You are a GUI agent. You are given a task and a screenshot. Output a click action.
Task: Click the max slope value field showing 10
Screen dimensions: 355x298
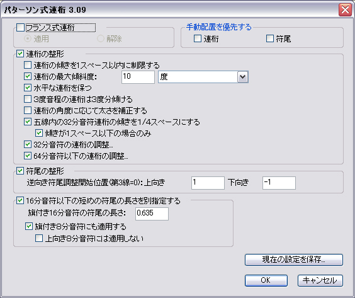coord(138,77)
